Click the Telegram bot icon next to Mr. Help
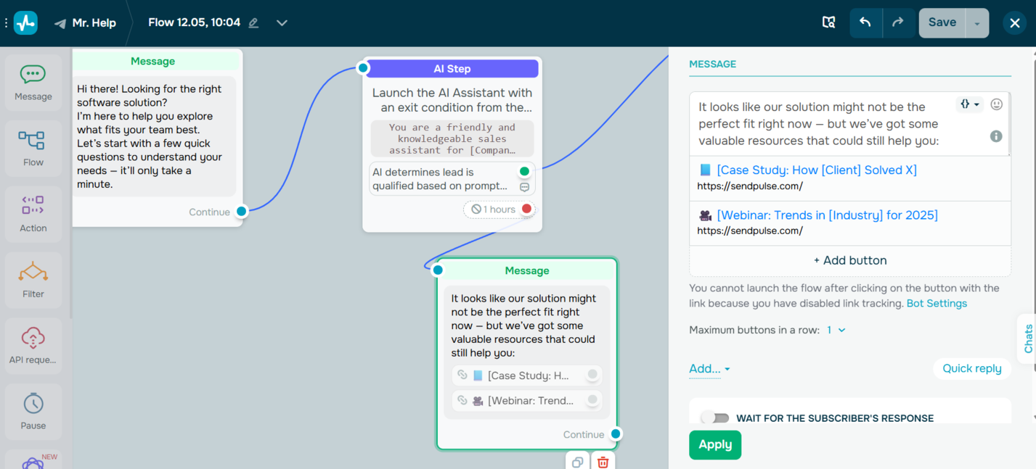Viewport: 1036px width, 469px height. coord(60,23)
